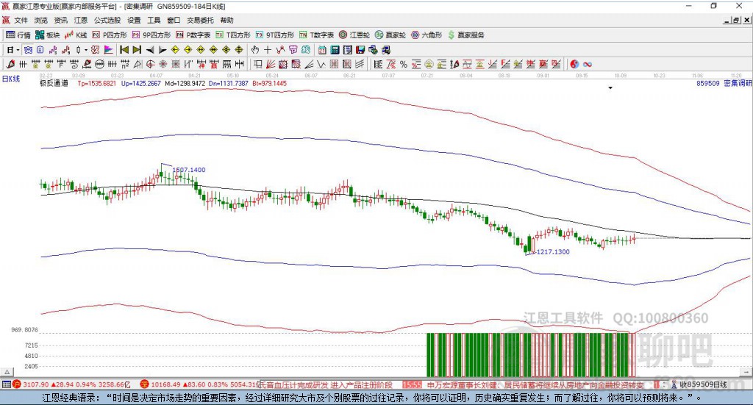The image size is (753, 405).
Task: Launch the P四方形 square tool
Action: pos(111,35)
